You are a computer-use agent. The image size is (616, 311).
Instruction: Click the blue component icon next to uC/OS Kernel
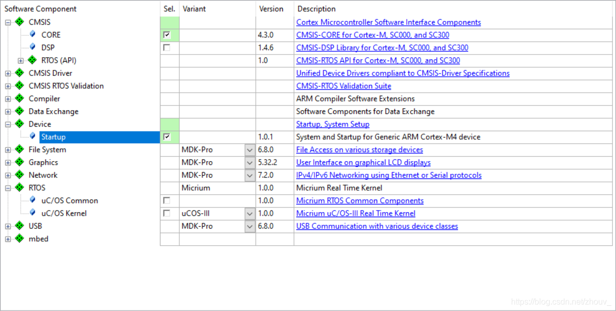pos(33,213)
